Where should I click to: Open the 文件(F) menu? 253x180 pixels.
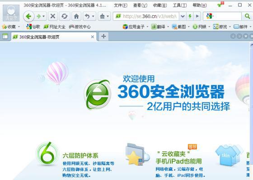coord(121,5)
